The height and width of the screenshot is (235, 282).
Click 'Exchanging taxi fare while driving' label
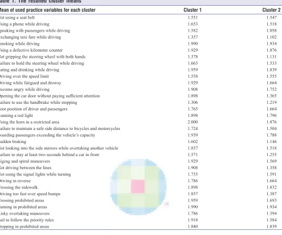[31, 37]
